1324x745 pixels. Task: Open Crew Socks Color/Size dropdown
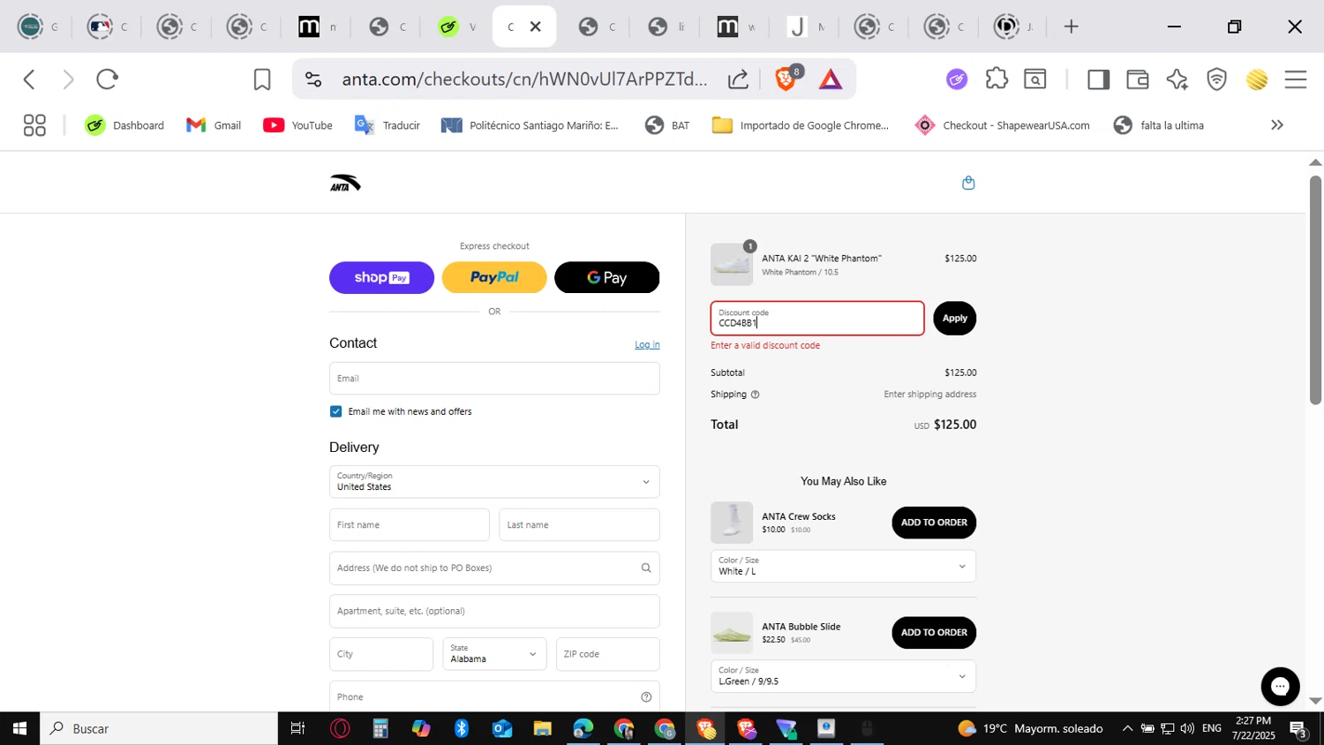[x=843, y=566]
